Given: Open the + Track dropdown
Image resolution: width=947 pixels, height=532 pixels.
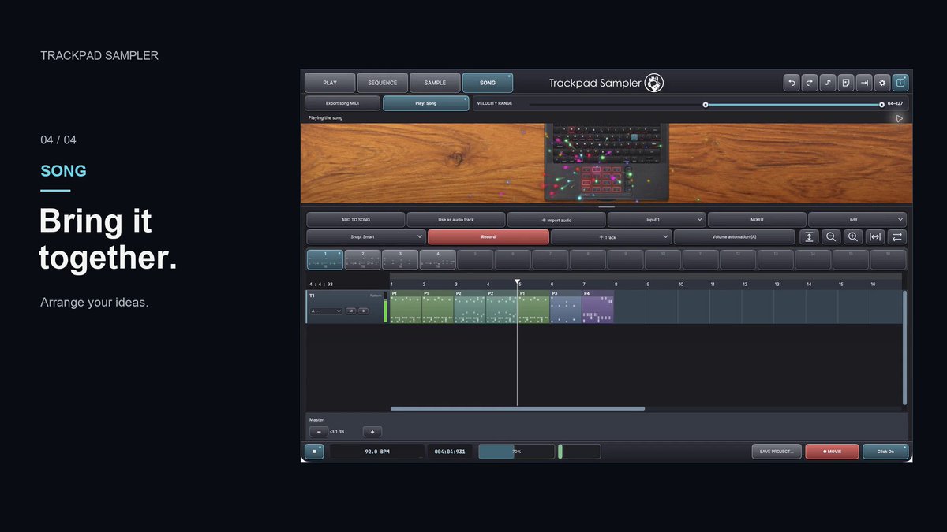Looking at the screenshot, I should point(612,236).
